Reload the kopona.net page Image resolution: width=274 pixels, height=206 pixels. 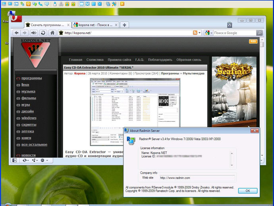(x=43, y=33)
